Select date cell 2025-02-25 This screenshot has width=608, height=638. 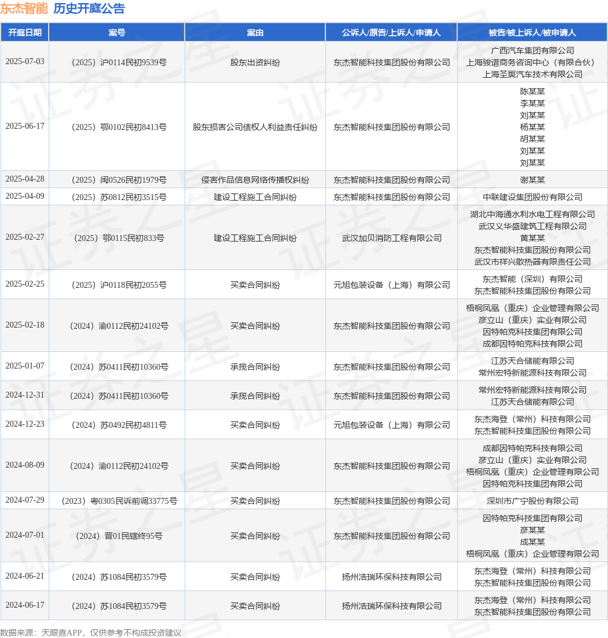[x=25, y=284]
